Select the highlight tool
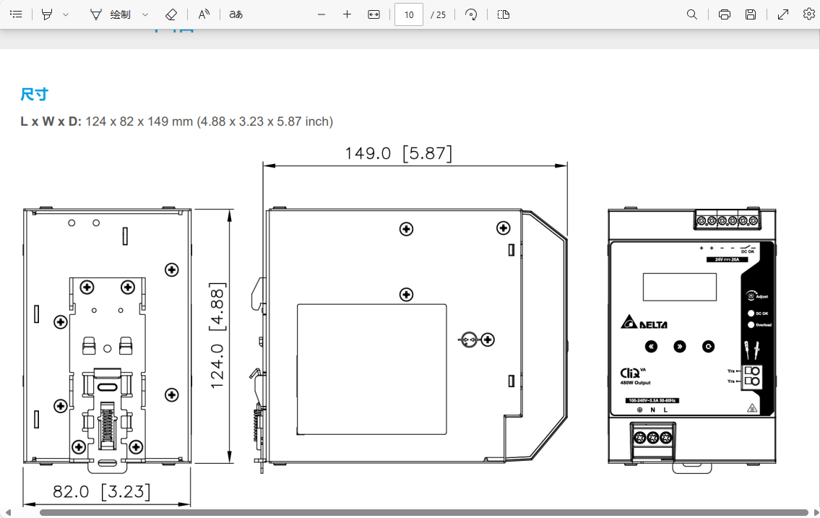820x518 pixels. click(47, 14)
